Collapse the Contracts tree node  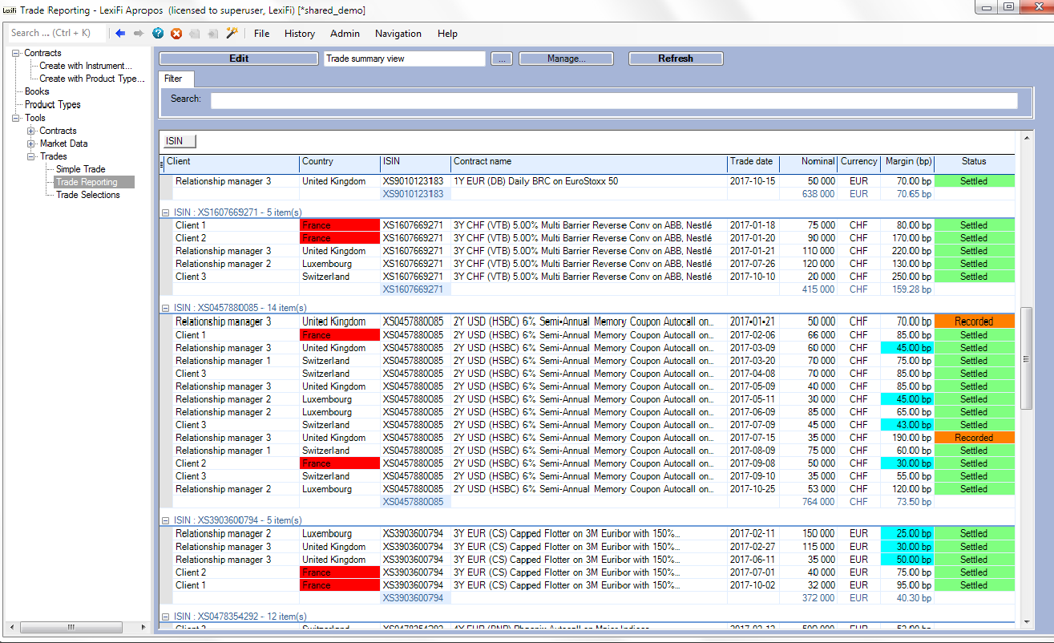click(16, 53)
